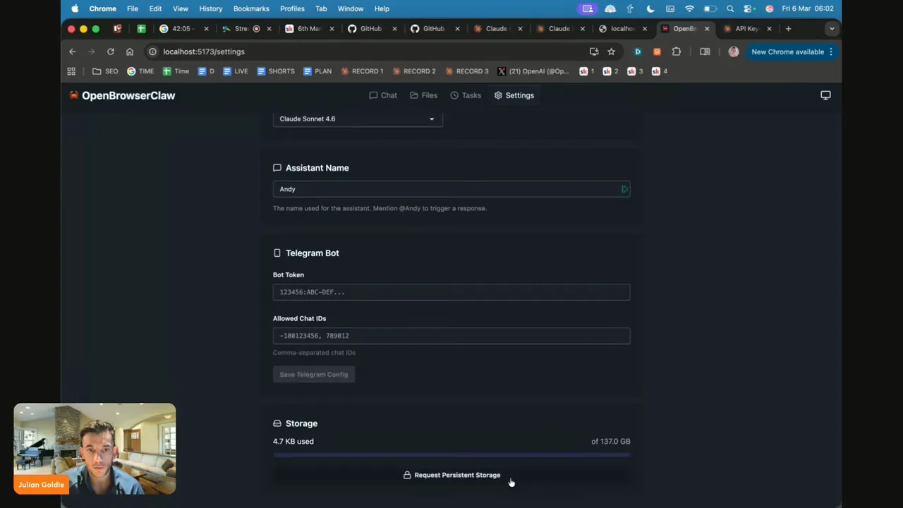Viewport: 903px width, 508px height.
Task: Open the browser home page
Action: coord(130,52)
